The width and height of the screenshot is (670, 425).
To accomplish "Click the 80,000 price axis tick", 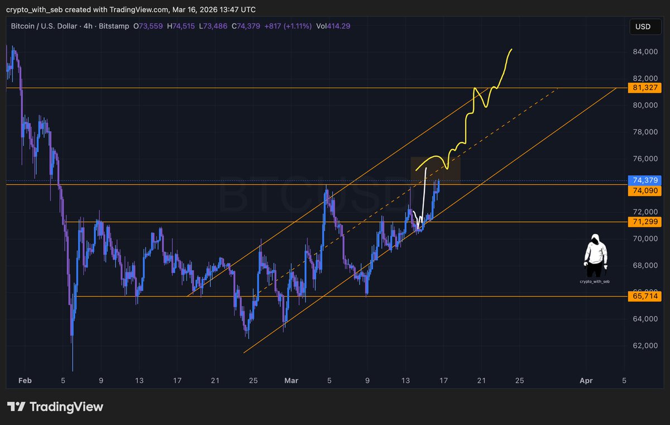I will click(x=645, y=105).
